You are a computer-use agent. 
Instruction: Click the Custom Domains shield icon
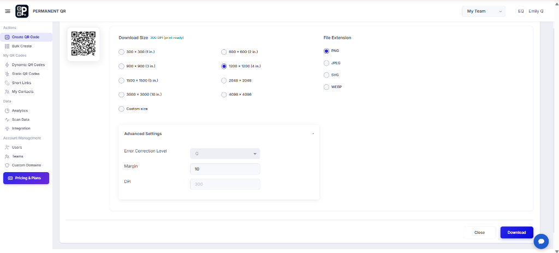pos(7,165)
